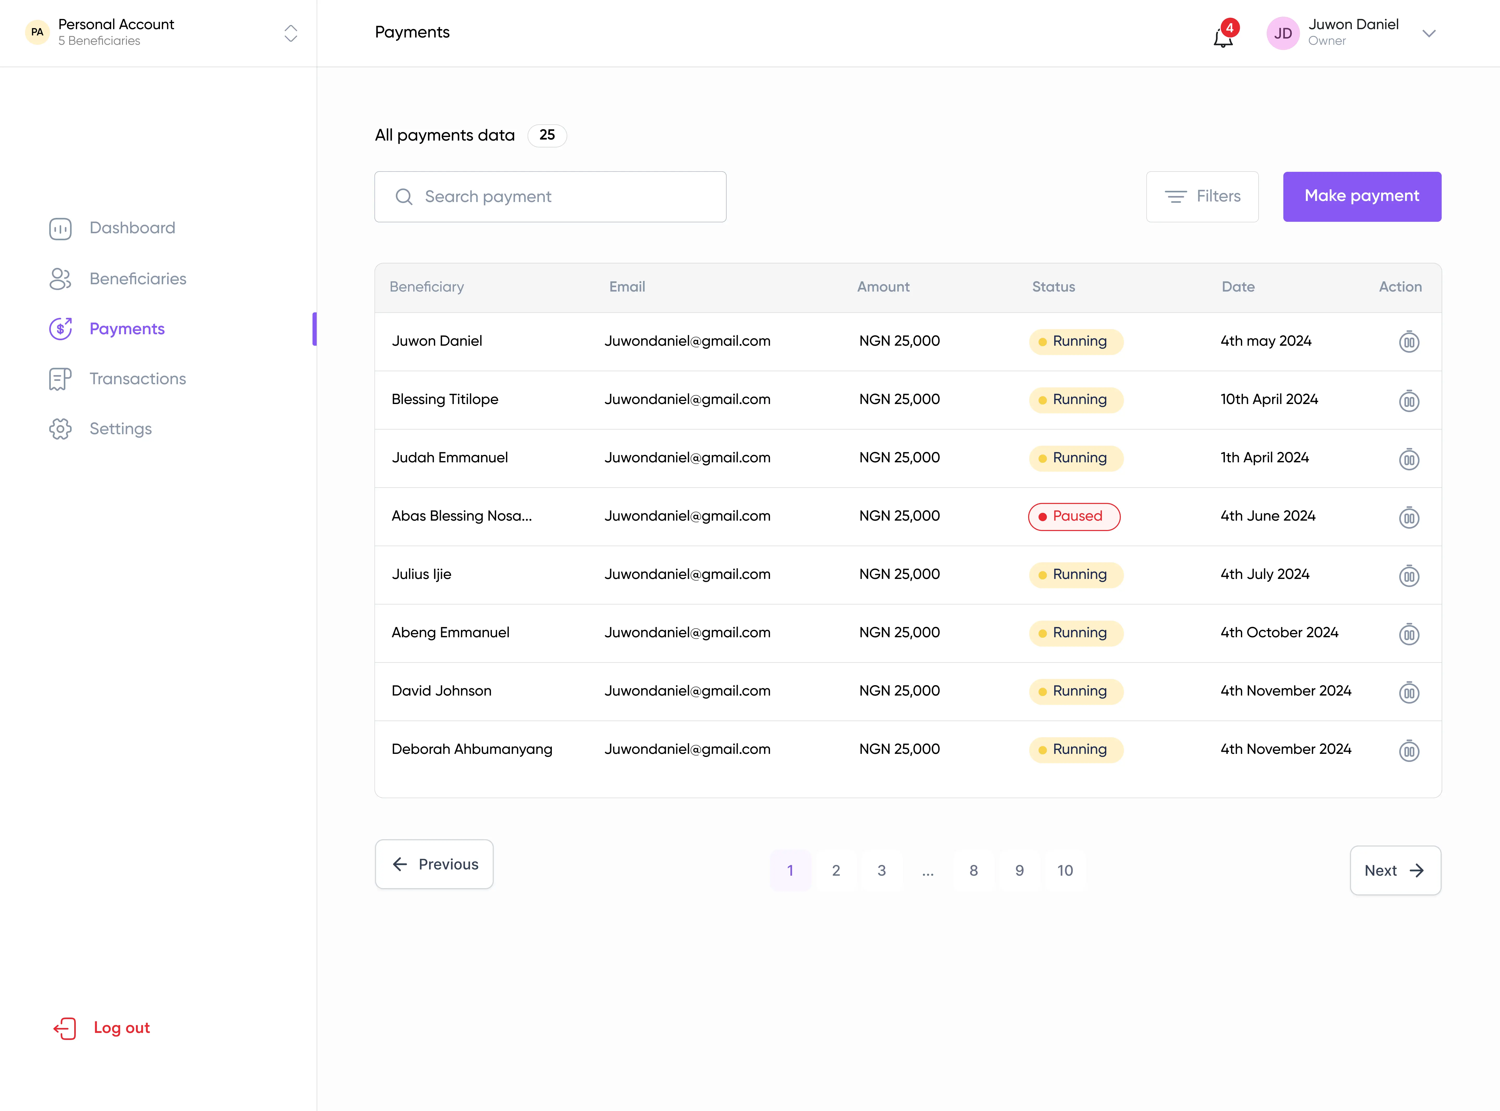Click the 10th April 2024 date
1500x1111 pixels.
1269,400
